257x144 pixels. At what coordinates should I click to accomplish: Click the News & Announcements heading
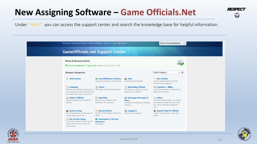click(78, 61)
